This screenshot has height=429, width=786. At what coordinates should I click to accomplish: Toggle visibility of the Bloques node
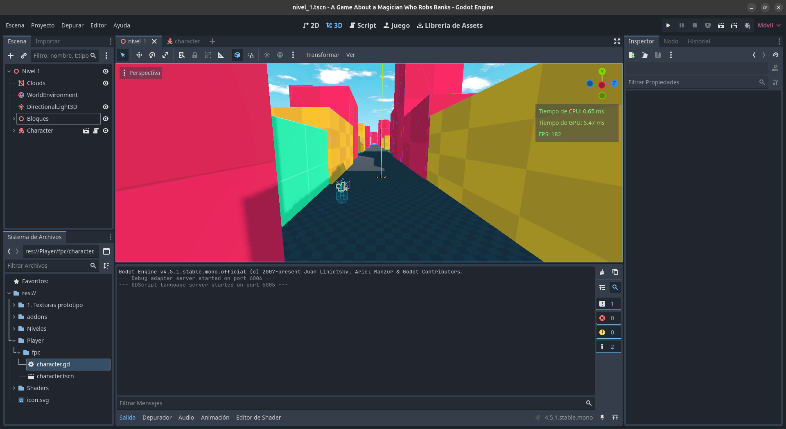click(x=106, y=119)
